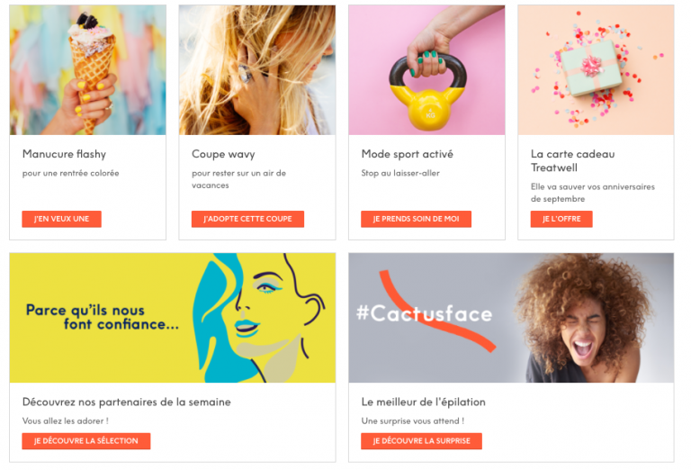Open the yellow kettlebell image
Image resolution: width=691 pixels, height=470 pixels.
tap(426, 70)
